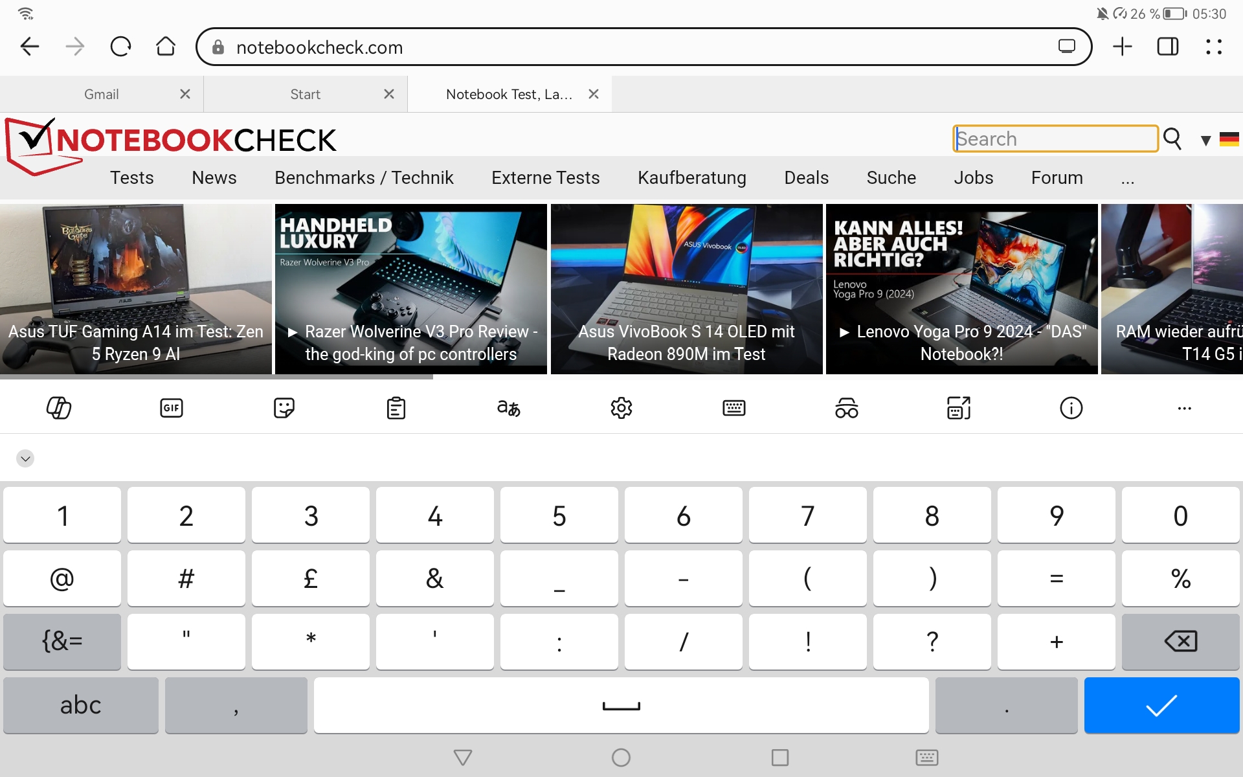Switch to {&= extra symbols layout

62,642
